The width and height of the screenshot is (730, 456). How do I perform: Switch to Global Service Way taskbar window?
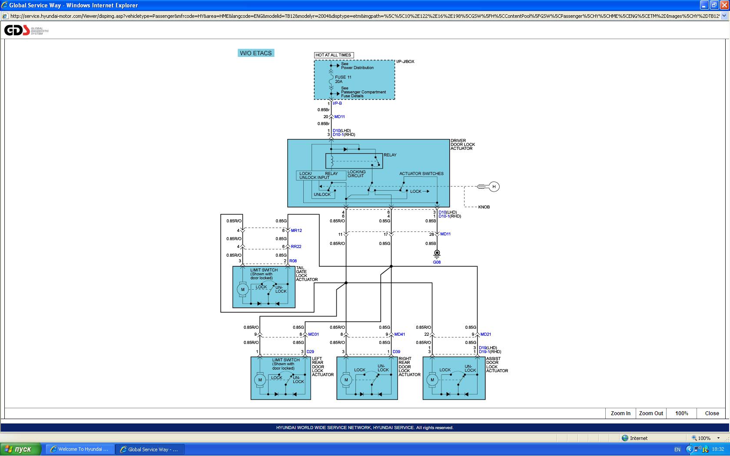click(x=150, y=449)
